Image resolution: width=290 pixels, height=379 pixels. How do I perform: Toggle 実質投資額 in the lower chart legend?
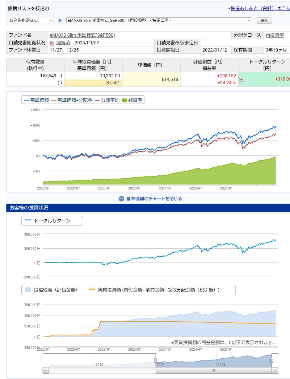pos(159,290)
